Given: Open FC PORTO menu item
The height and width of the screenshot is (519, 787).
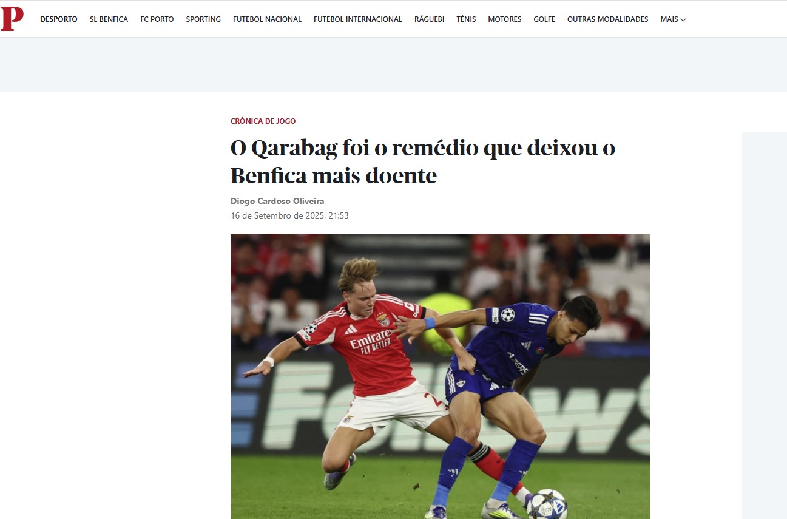Looking at the screenshot, I should [x=157, y=19].
